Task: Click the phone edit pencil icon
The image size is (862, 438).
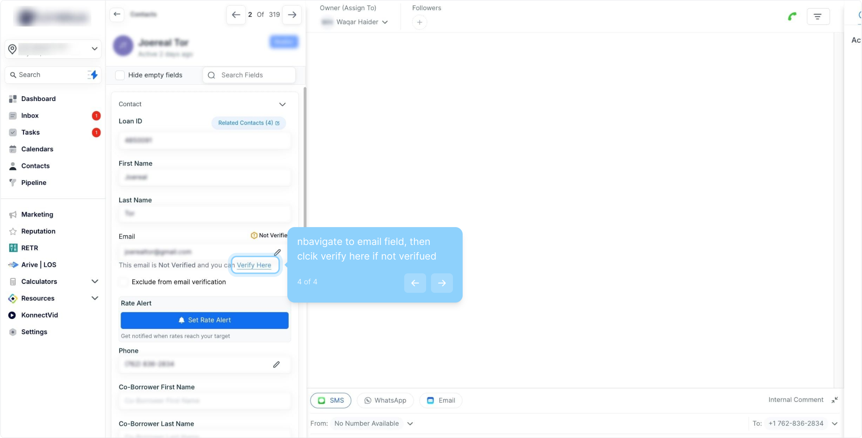Action: [x=276, y=365]
